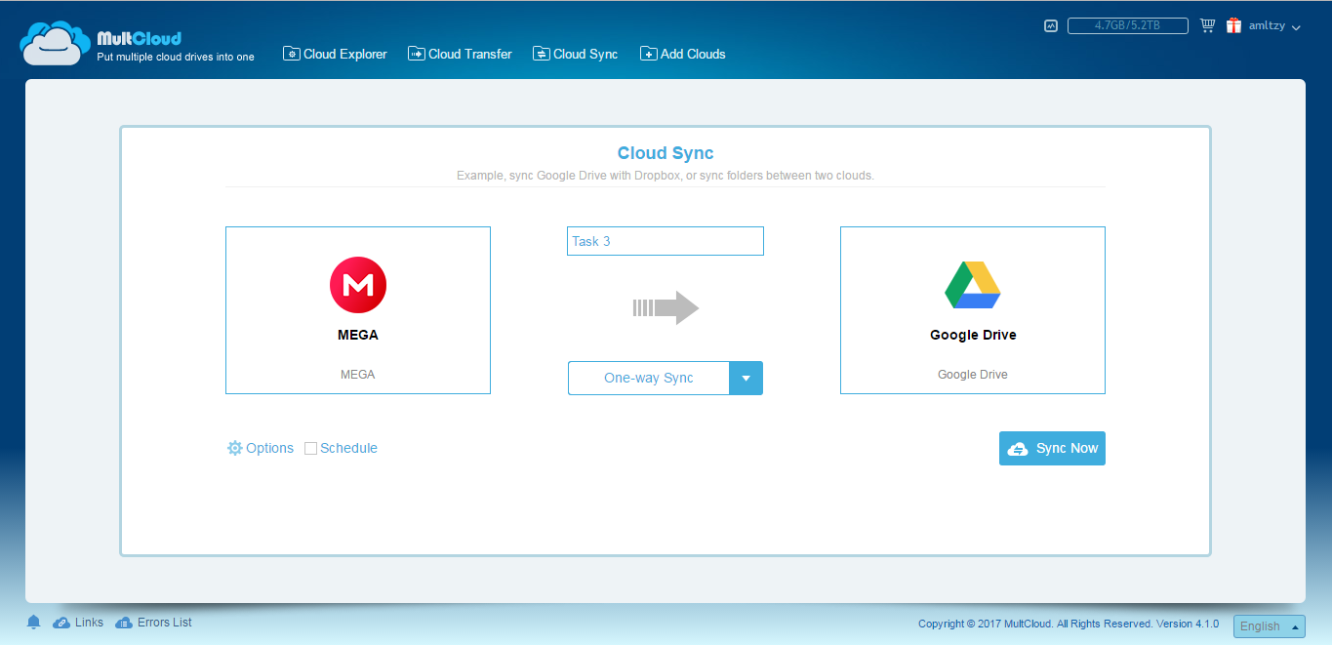Open the English language selector
The height and width of the screenshot is (645, 1332).
pyautogui.click(x=1270, y=626)
